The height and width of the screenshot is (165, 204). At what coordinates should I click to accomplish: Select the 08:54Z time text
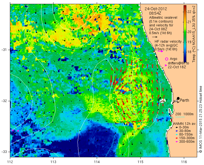coord(155,13)
